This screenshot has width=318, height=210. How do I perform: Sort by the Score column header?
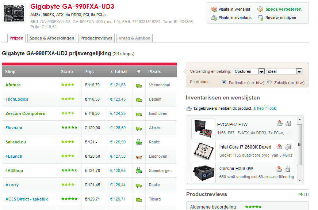[67, 72]
